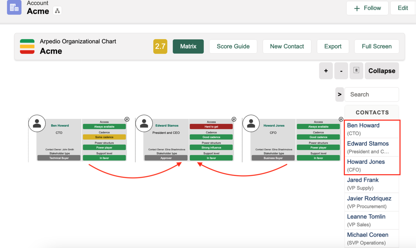Click Ben Howard's Some cadence yellow bar

point(104,137)
